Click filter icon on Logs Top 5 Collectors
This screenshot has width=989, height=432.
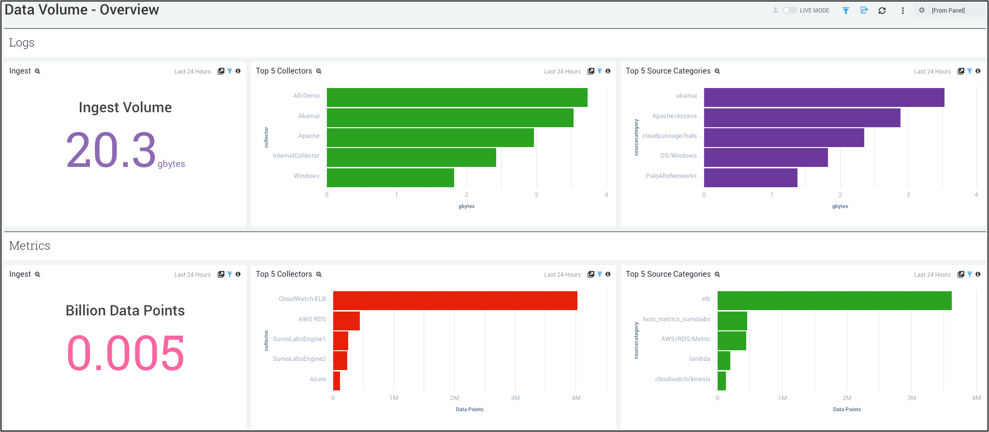point(600,71)
